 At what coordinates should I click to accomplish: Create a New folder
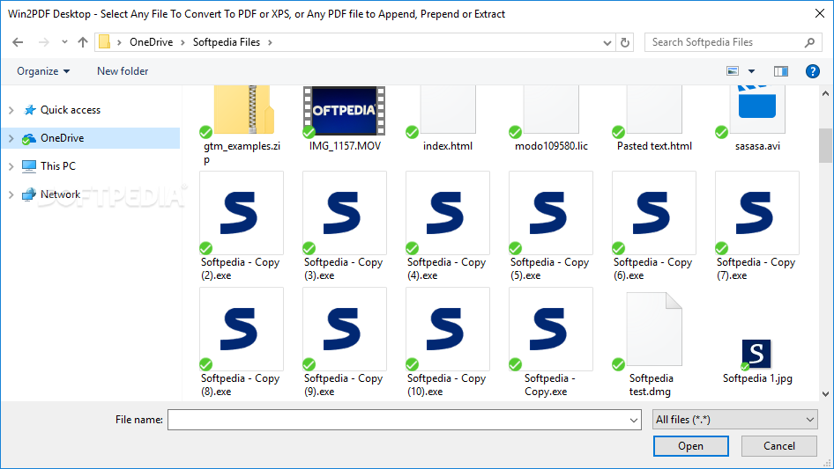(x=123, y=71)
